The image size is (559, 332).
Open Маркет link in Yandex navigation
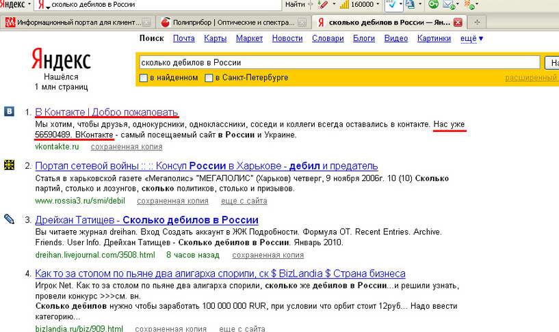click(249, 38)
